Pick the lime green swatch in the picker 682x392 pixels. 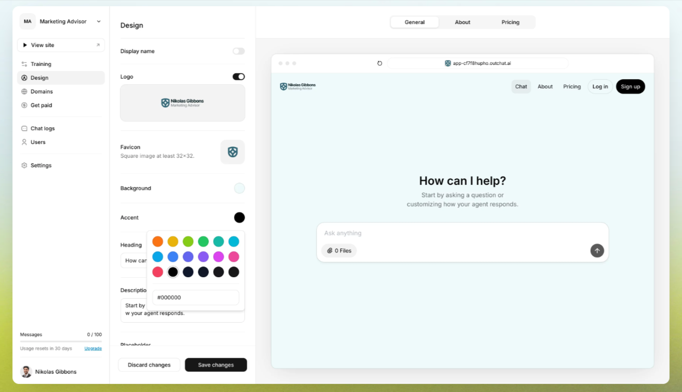(x=188, y=241)
